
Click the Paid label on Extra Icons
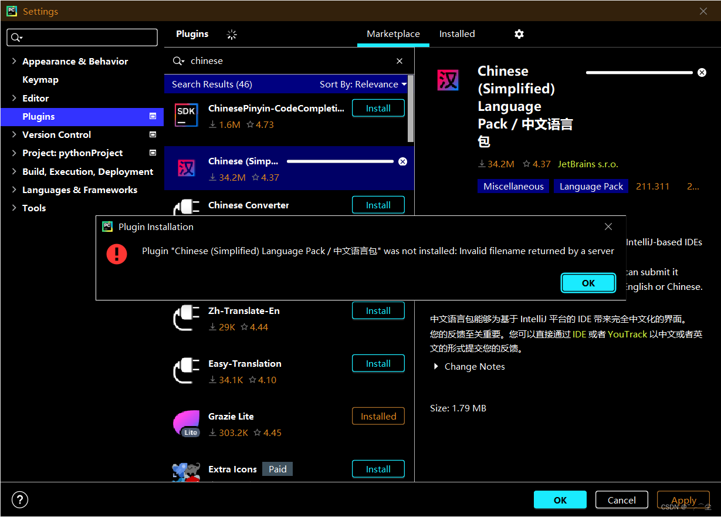coord(277,469)
